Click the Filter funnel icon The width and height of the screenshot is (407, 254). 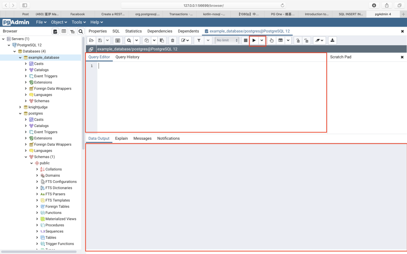point(199,40)
